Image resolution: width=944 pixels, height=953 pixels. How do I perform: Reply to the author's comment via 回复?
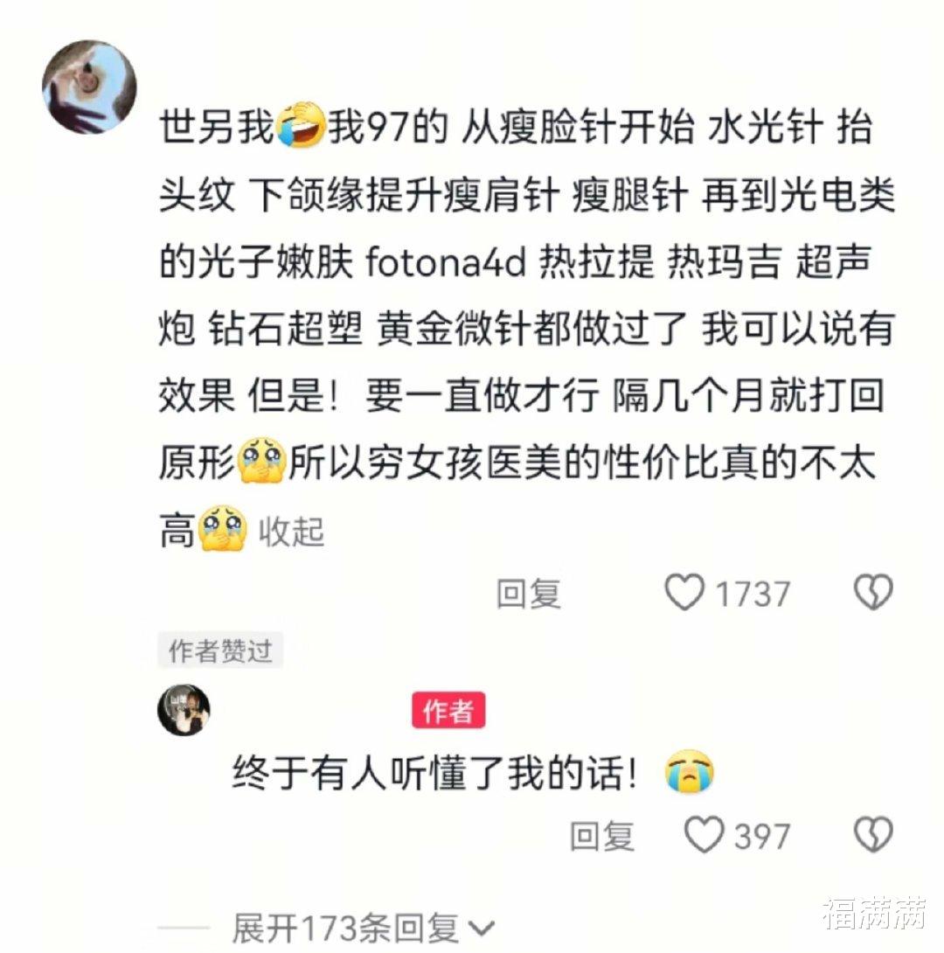(602, 836)
